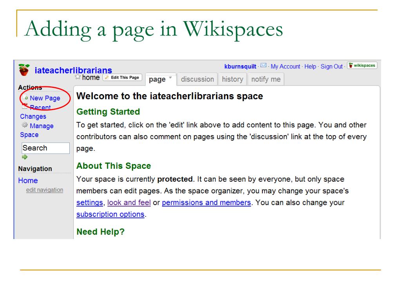The height and width of the screenshot is (300, 401).
Task: Open the permissions and members link
Action: pos(206,203)
